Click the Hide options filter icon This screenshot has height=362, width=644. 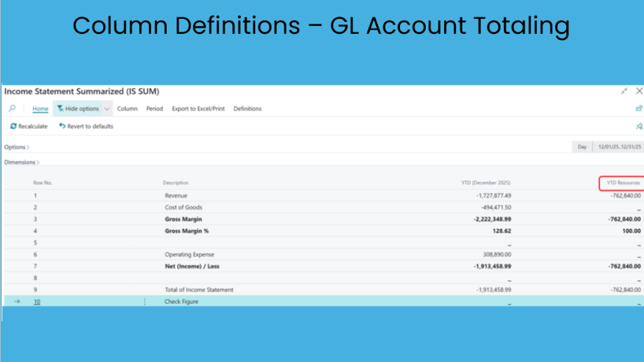coord(60,109)
